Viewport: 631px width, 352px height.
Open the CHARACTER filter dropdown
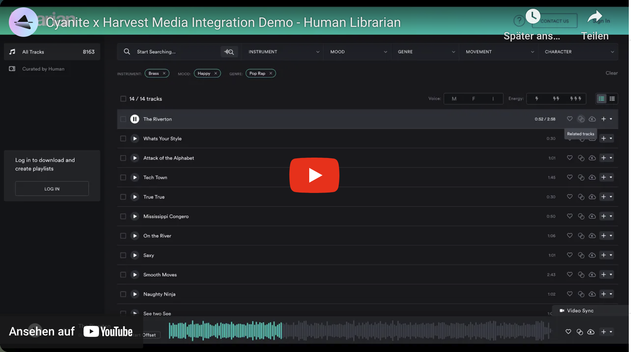click(x=578, y=52)
